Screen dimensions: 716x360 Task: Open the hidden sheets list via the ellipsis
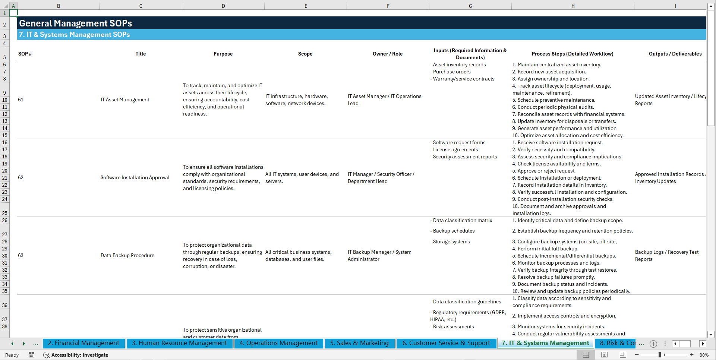point(35,344)
